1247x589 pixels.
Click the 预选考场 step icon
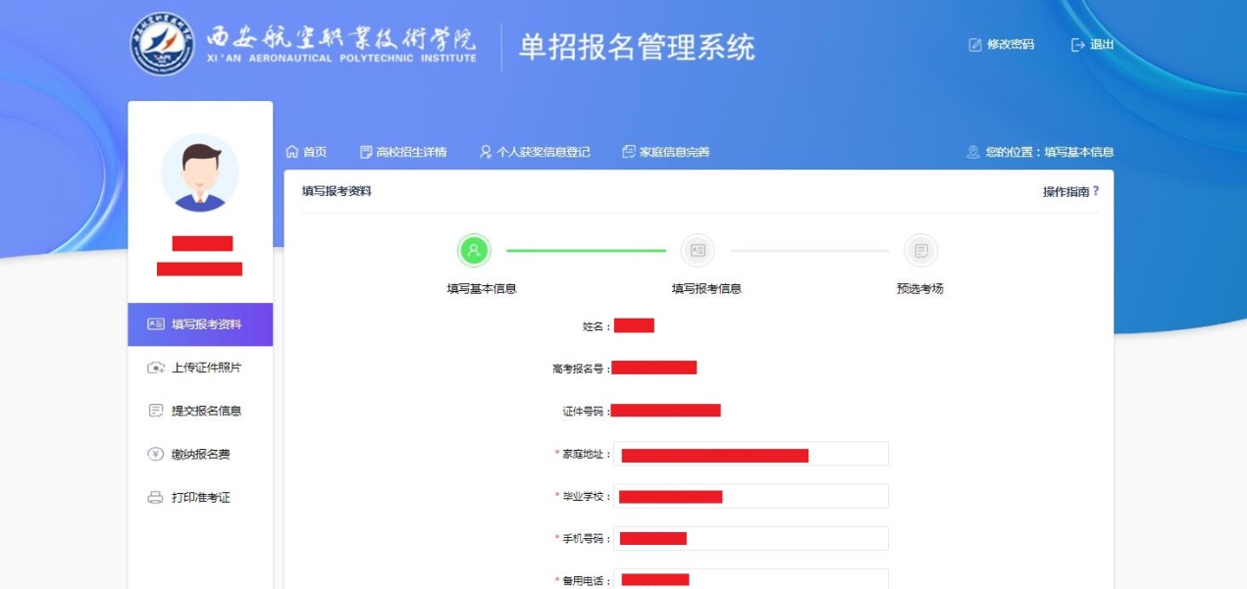point(920,251)
